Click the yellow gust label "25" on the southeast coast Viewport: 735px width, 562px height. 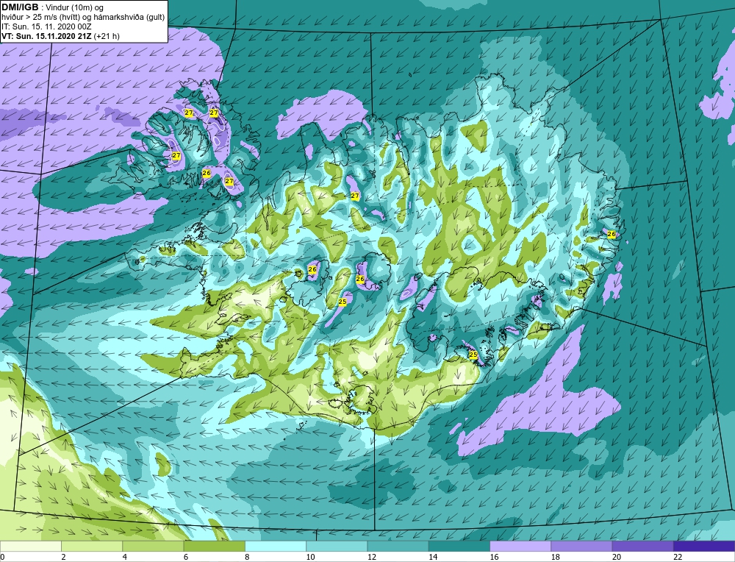tap(473, 355)
